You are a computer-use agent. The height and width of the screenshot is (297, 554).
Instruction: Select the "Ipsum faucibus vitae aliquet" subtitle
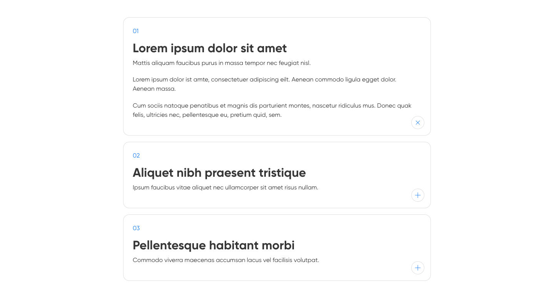pos(225,187)
